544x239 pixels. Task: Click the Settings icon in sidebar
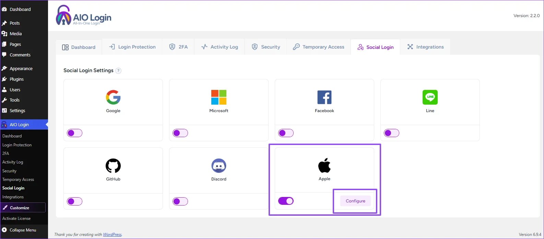[4, 110]
